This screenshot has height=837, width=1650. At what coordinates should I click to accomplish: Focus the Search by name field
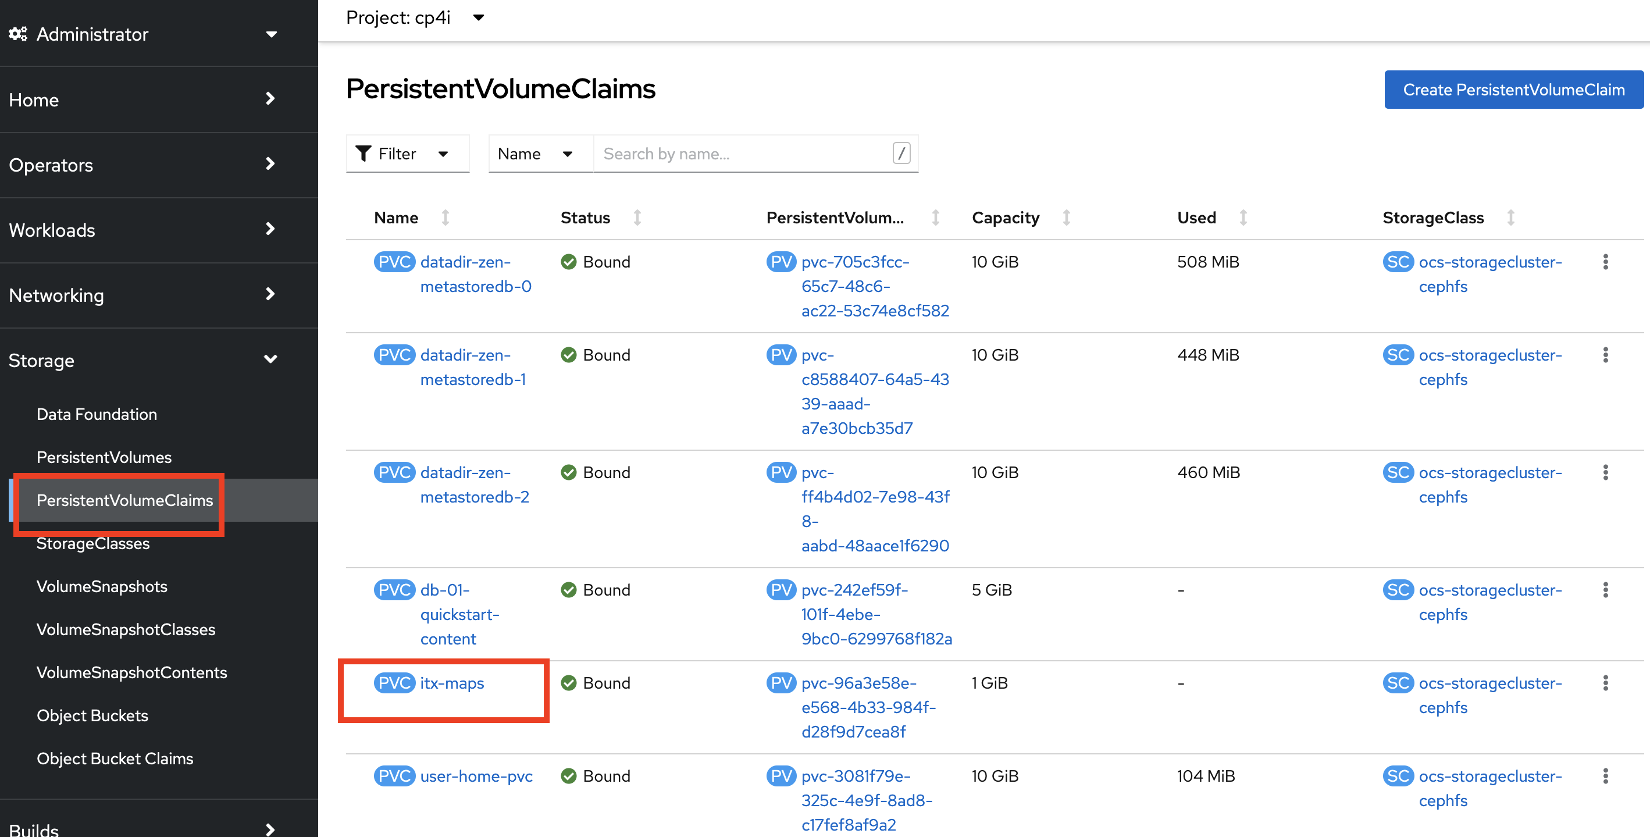pyautogui.click(x=743, y=154)
